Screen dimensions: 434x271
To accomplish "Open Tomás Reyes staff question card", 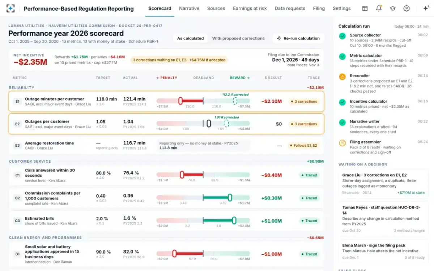I will tap(383, 219).
